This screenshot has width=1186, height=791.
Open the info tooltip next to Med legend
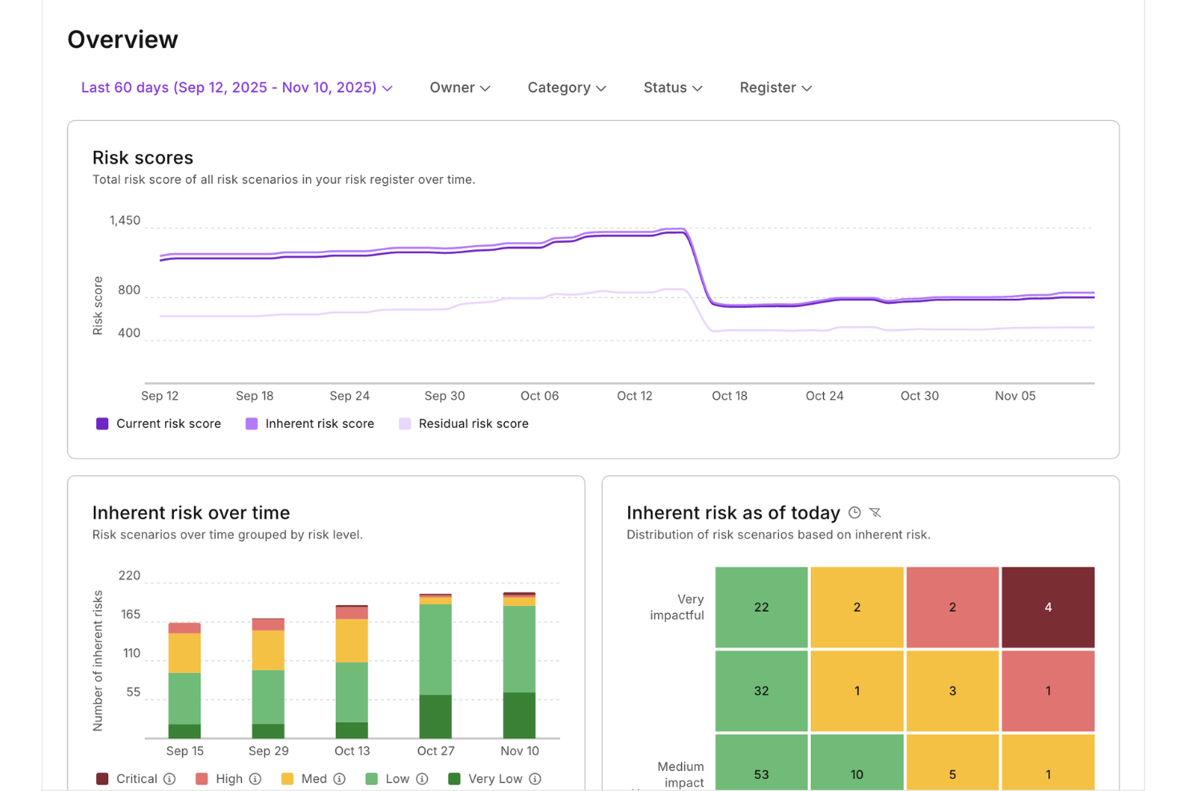pos(339,778)
